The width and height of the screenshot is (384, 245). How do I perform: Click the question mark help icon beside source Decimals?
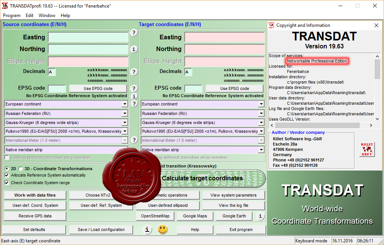tap(134, 72)
